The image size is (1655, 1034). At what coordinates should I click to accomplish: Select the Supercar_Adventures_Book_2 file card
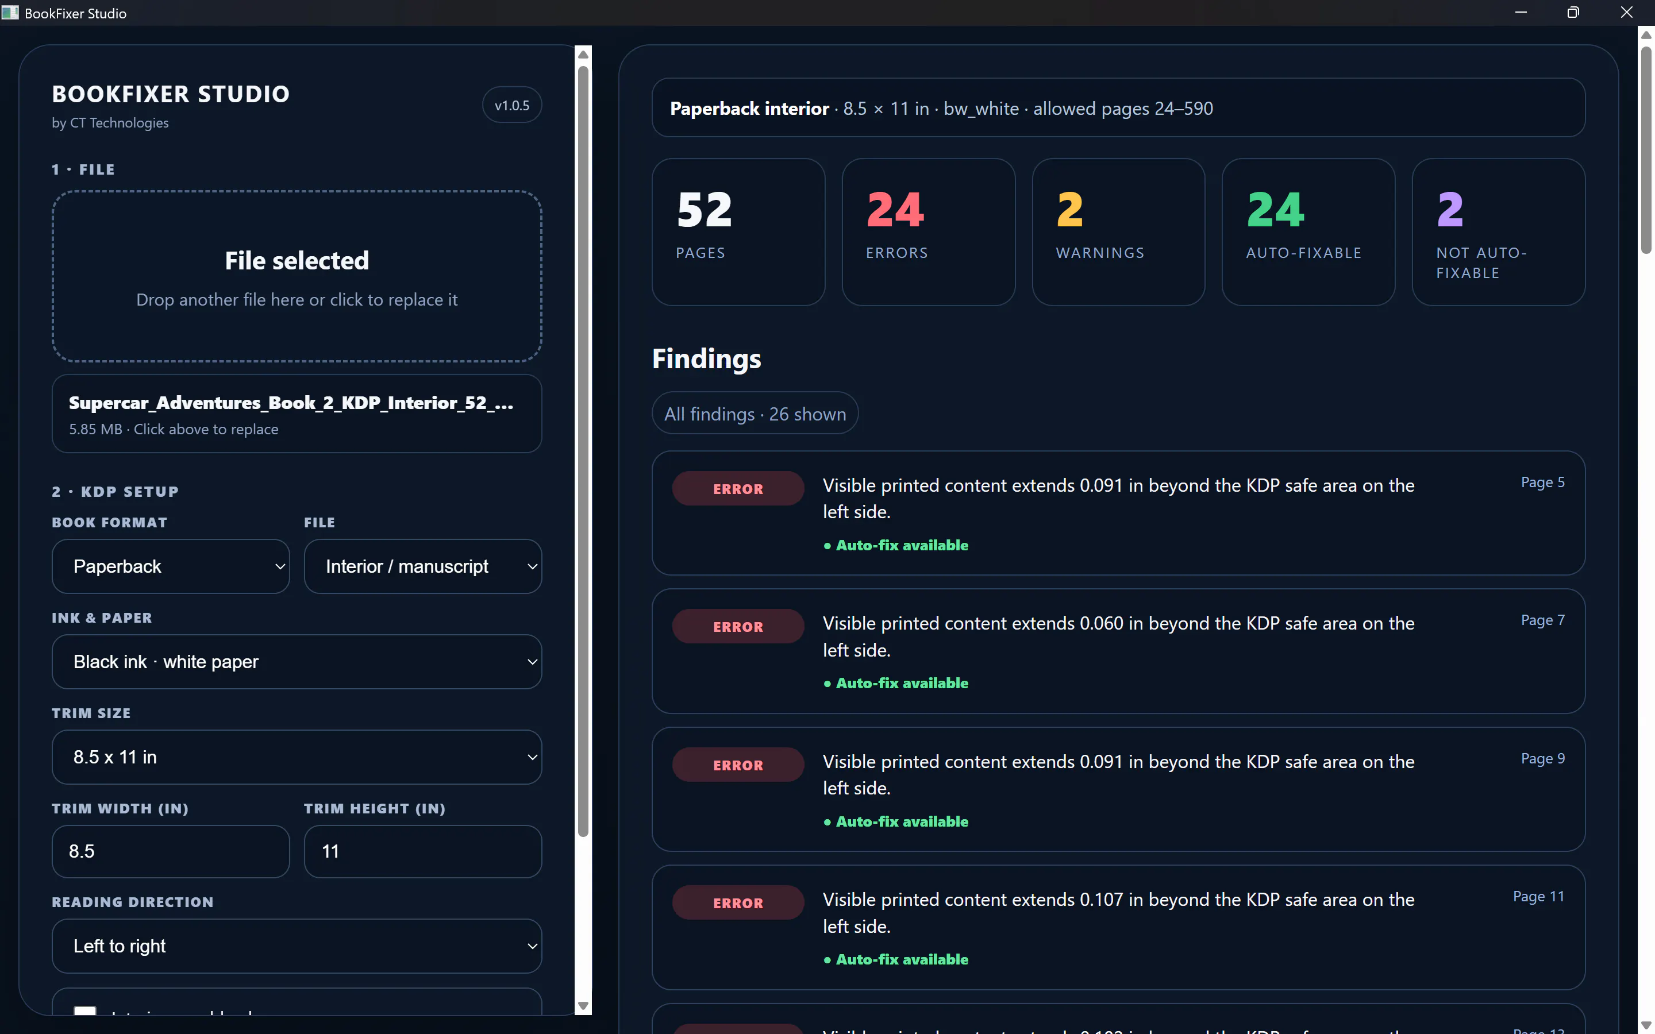point(297,414)
